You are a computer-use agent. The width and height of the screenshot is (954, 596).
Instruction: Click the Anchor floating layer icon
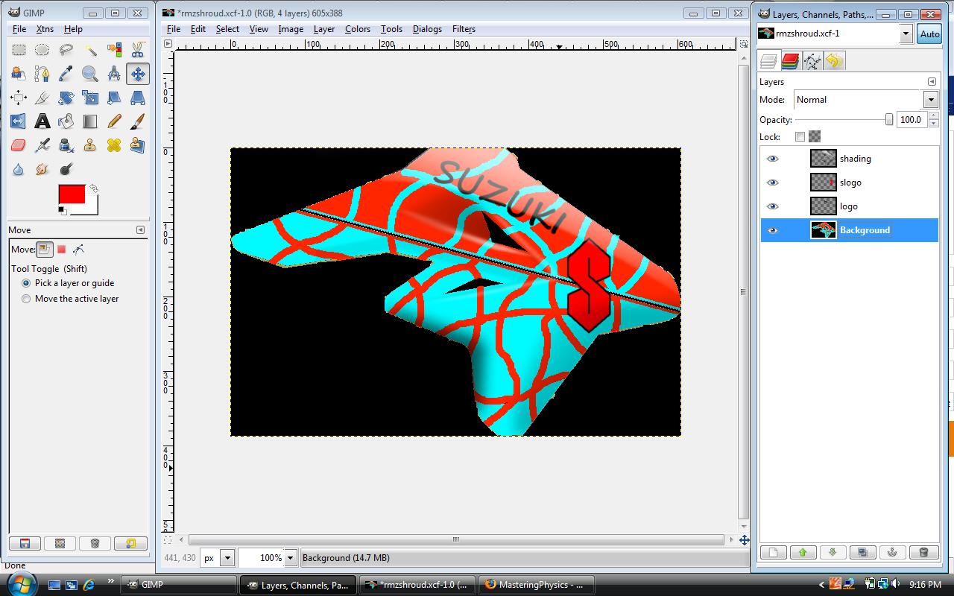pyautogui.click(x=892, y=552)
